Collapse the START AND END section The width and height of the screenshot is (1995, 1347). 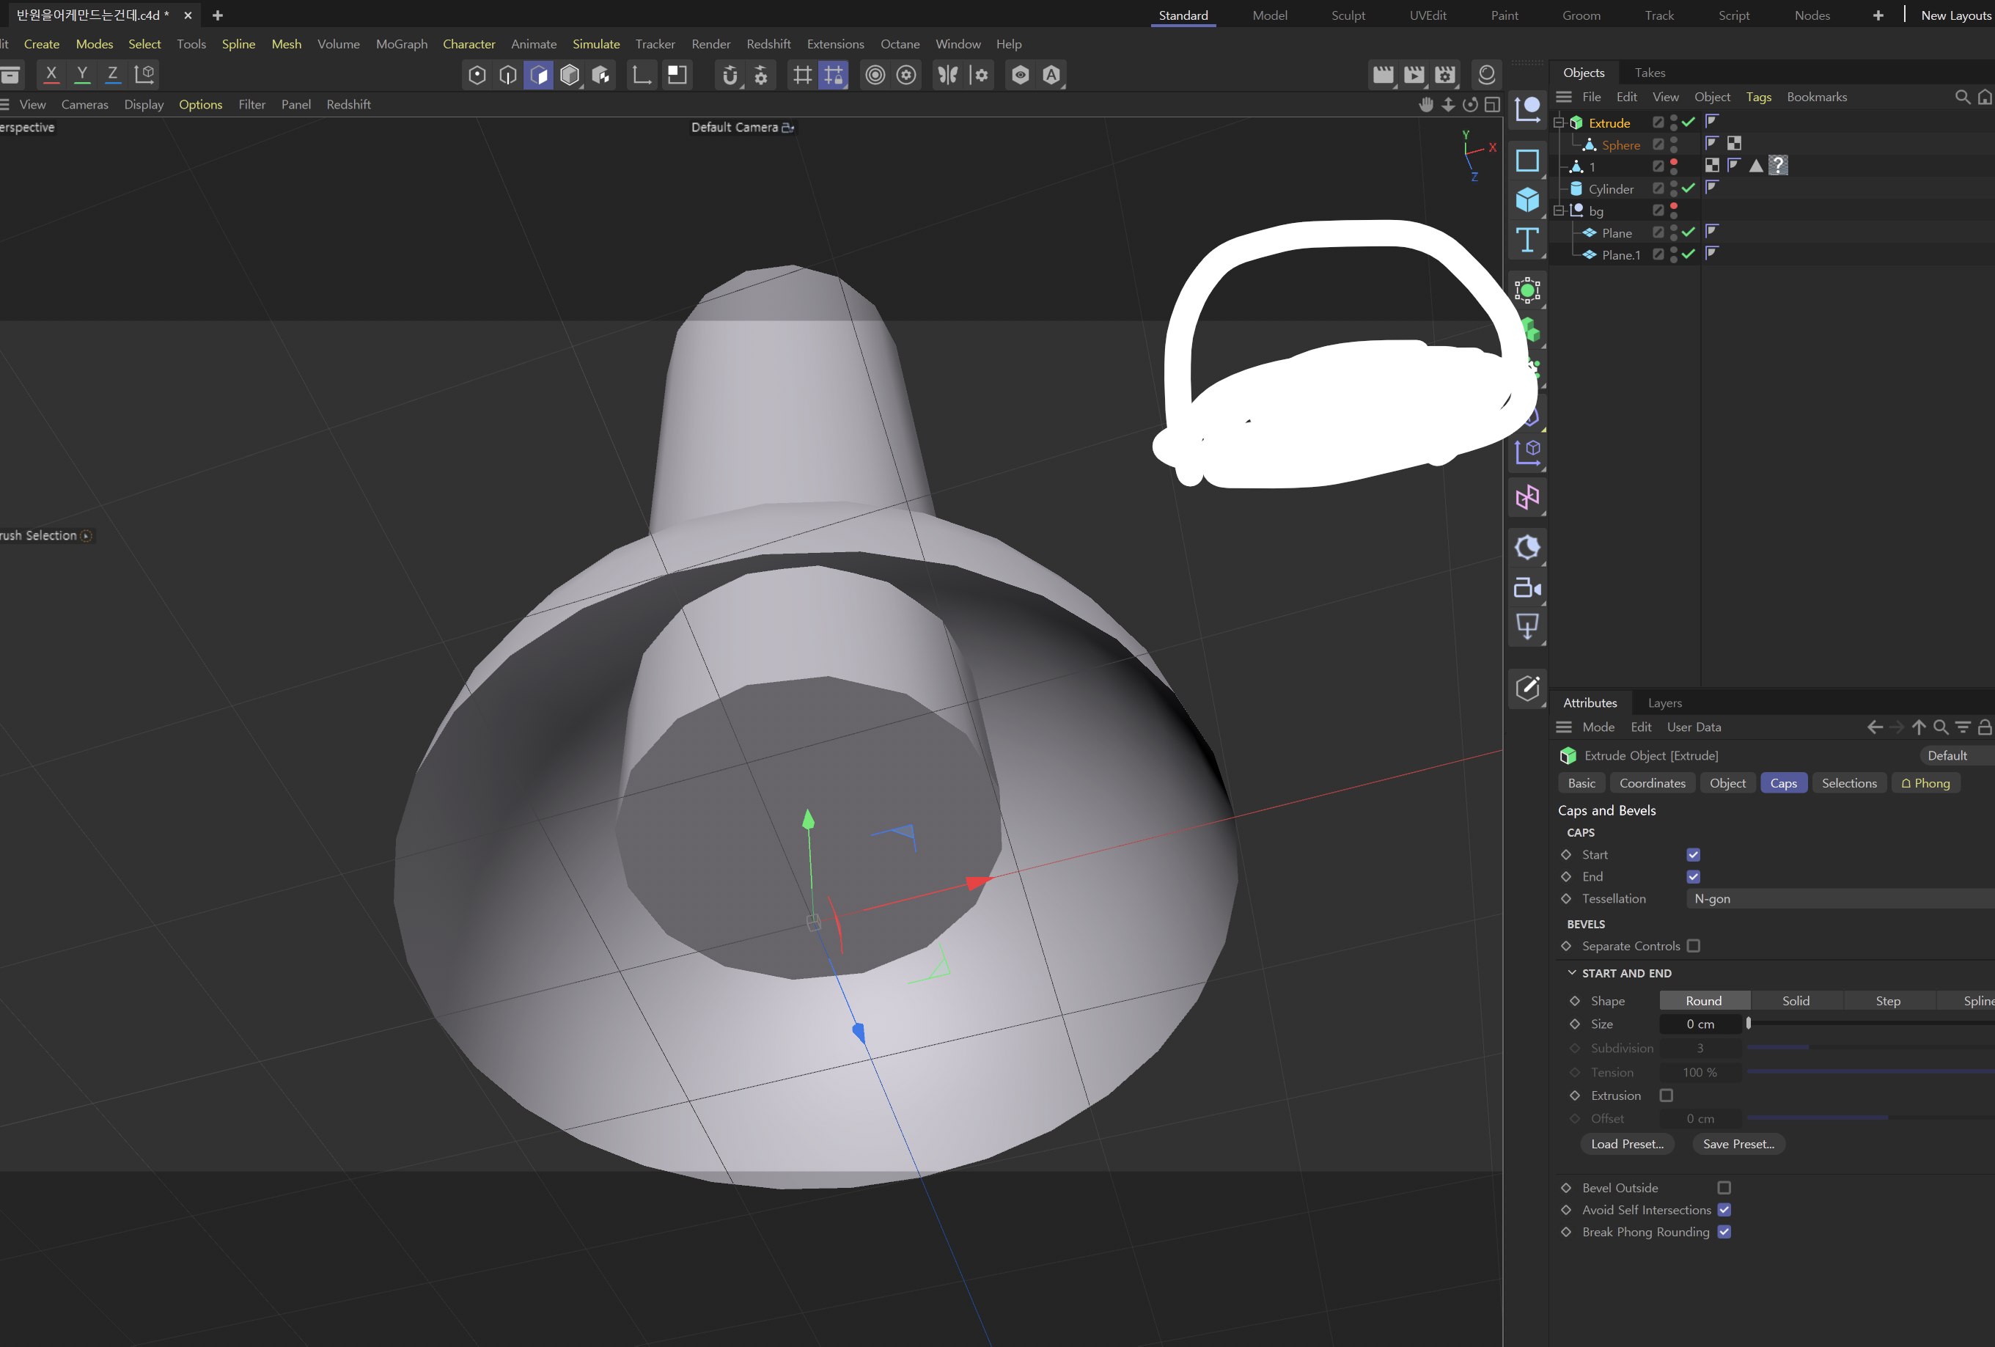(x=1572, y=973)
